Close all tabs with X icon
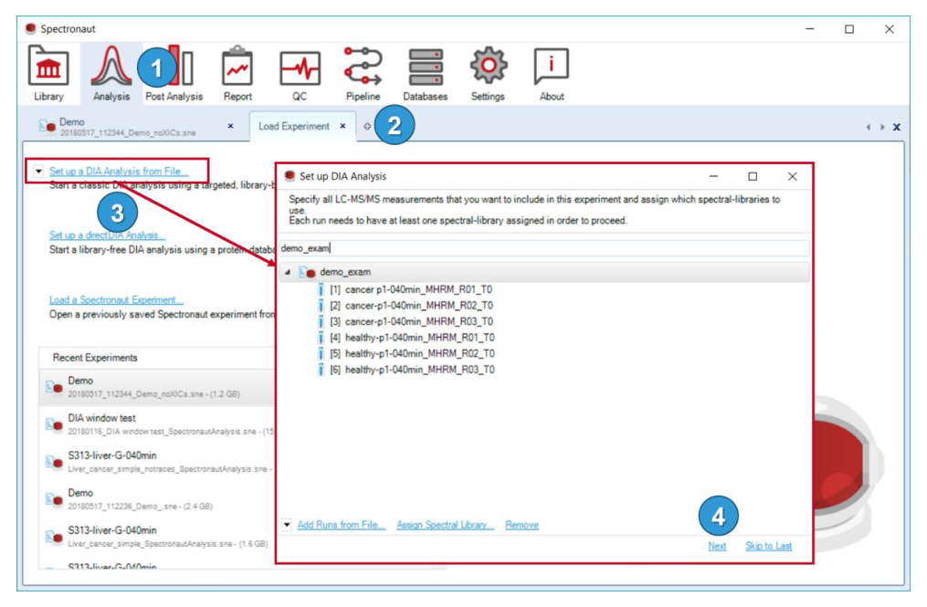Viewport: 927px width, 607px height. pyautogui.click(x=897, y=127)
